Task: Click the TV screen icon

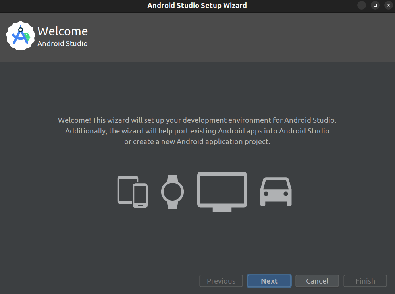Action: pyautogui.click(x=222, y=192)
